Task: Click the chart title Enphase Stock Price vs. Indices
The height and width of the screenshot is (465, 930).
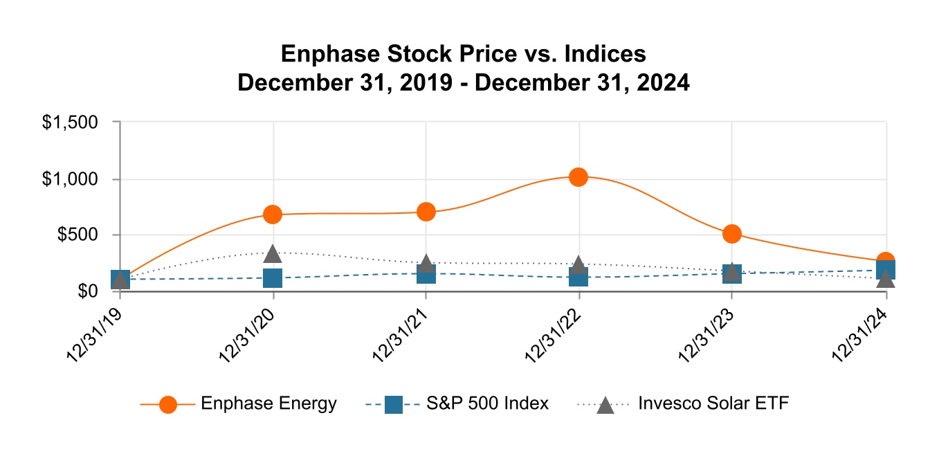Action: (464, 54)
